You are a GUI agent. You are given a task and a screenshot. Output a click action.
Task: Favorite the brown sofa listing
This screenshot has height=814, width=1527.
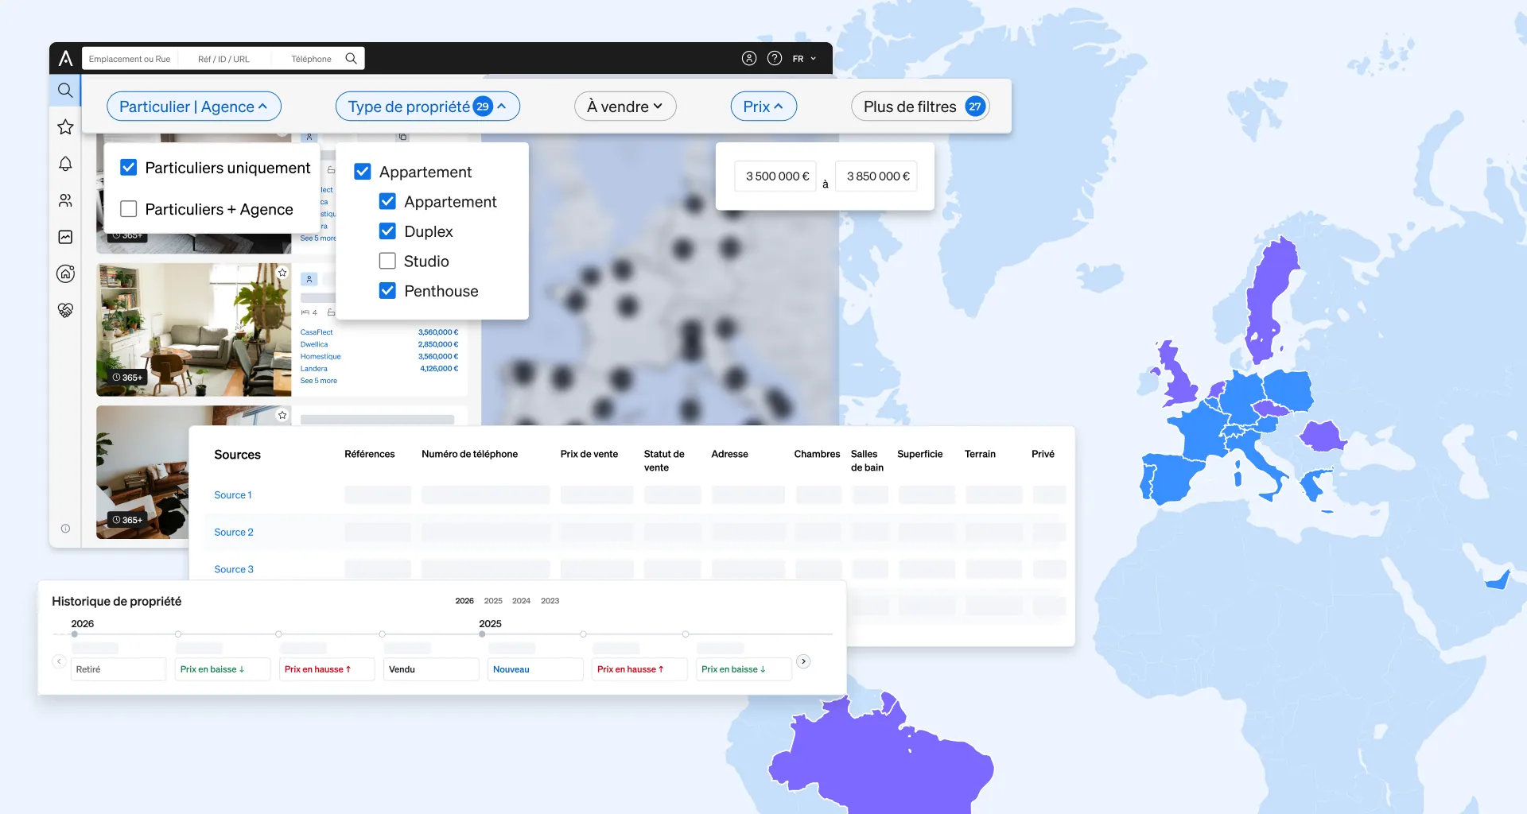[x=282, y=415]
